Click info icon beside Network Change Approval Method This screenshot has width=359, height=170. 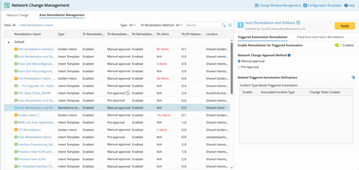click(289, 55)
